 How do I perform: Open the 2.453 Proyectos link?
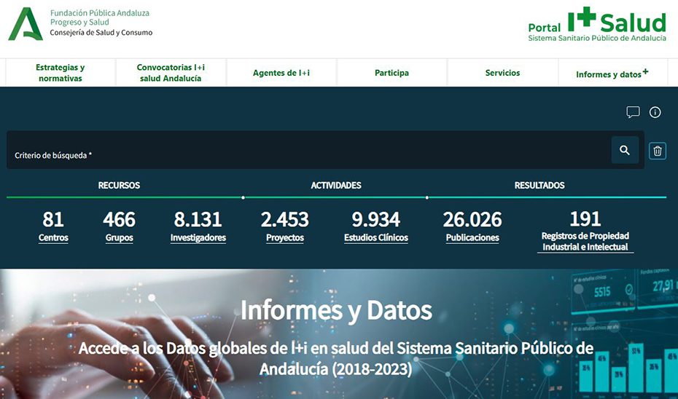[284, 226]
